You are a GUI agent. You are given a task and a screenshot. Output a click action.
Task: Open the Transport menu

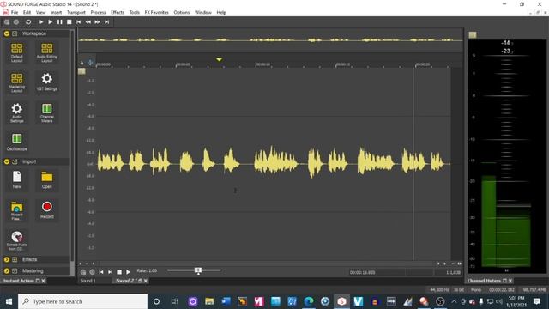click(76, 12)
